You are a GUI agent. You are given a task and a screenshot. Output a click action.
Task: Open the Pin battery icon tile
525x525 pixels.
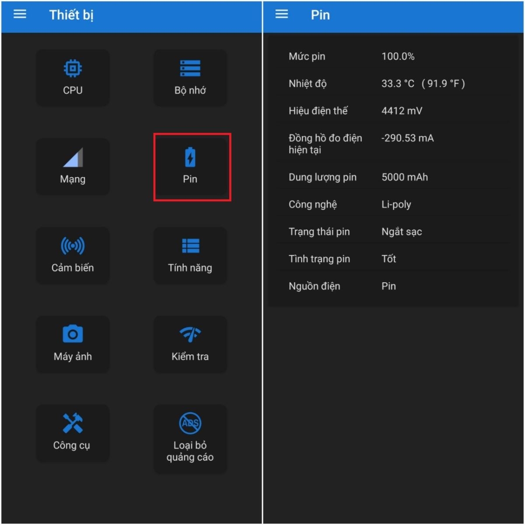tap(190, 167)
